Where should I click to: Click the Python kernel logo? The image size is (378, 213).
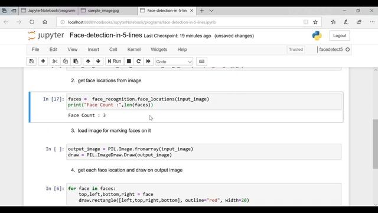(x=317, y=35)
